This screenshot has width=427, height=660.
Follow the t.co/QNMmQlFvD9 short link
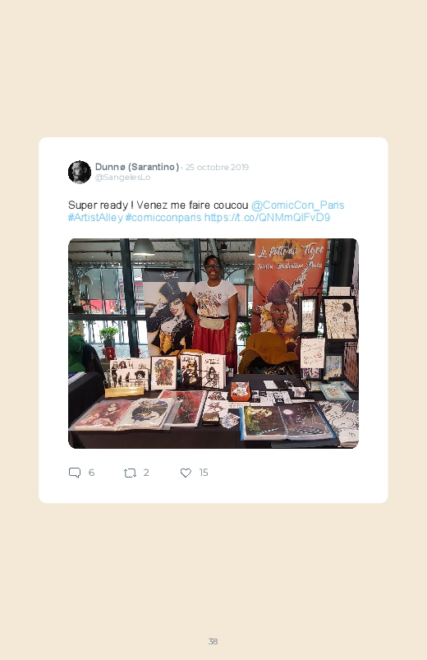(x=267, y=217)
